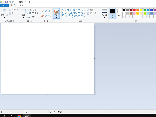Pick the orange color swatch
The height and width of the screenshot is (117, 156).
click(x=138, y=10)
